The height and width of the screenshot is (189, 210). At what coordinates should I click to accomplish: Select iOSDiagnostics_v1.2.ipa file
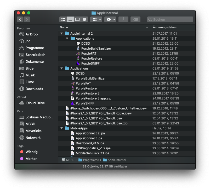(127, 148)
